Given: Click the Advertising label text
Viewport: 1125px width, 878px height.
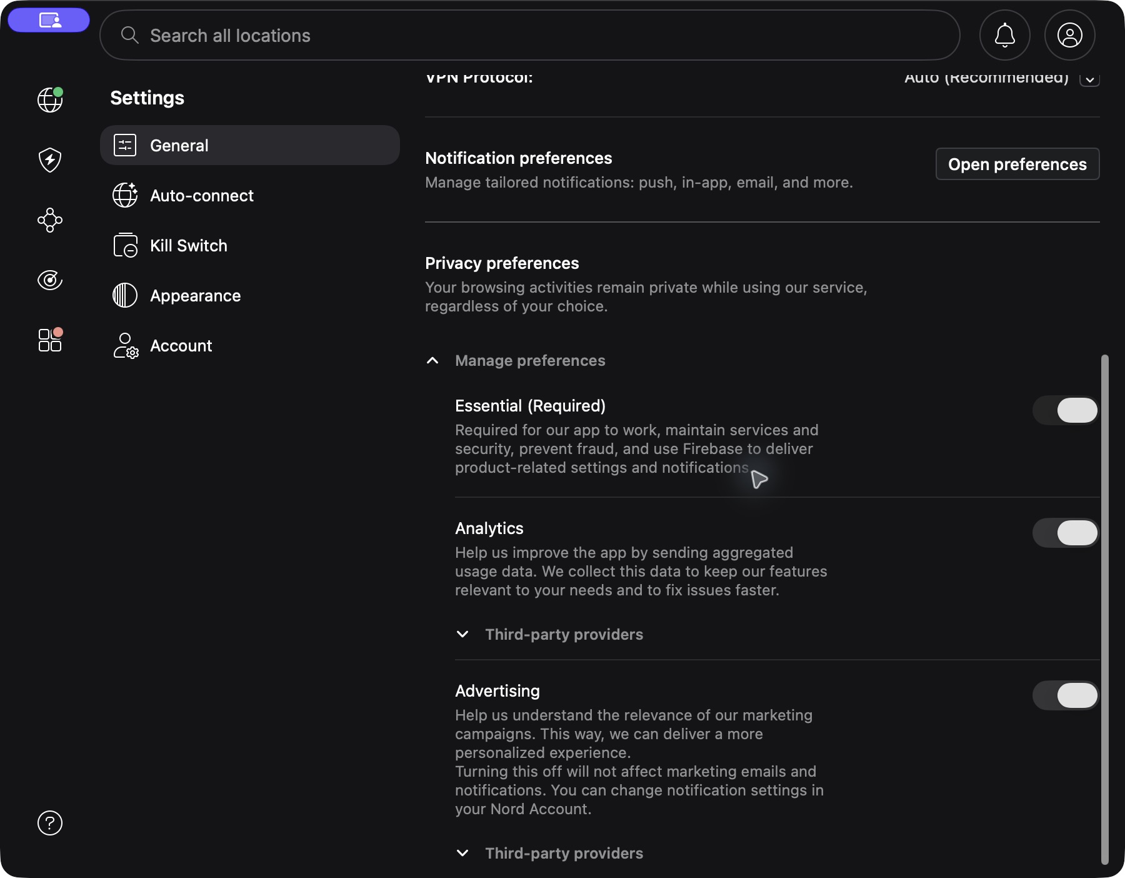Looking at the screenshot, I should click(x=497, y=691).
